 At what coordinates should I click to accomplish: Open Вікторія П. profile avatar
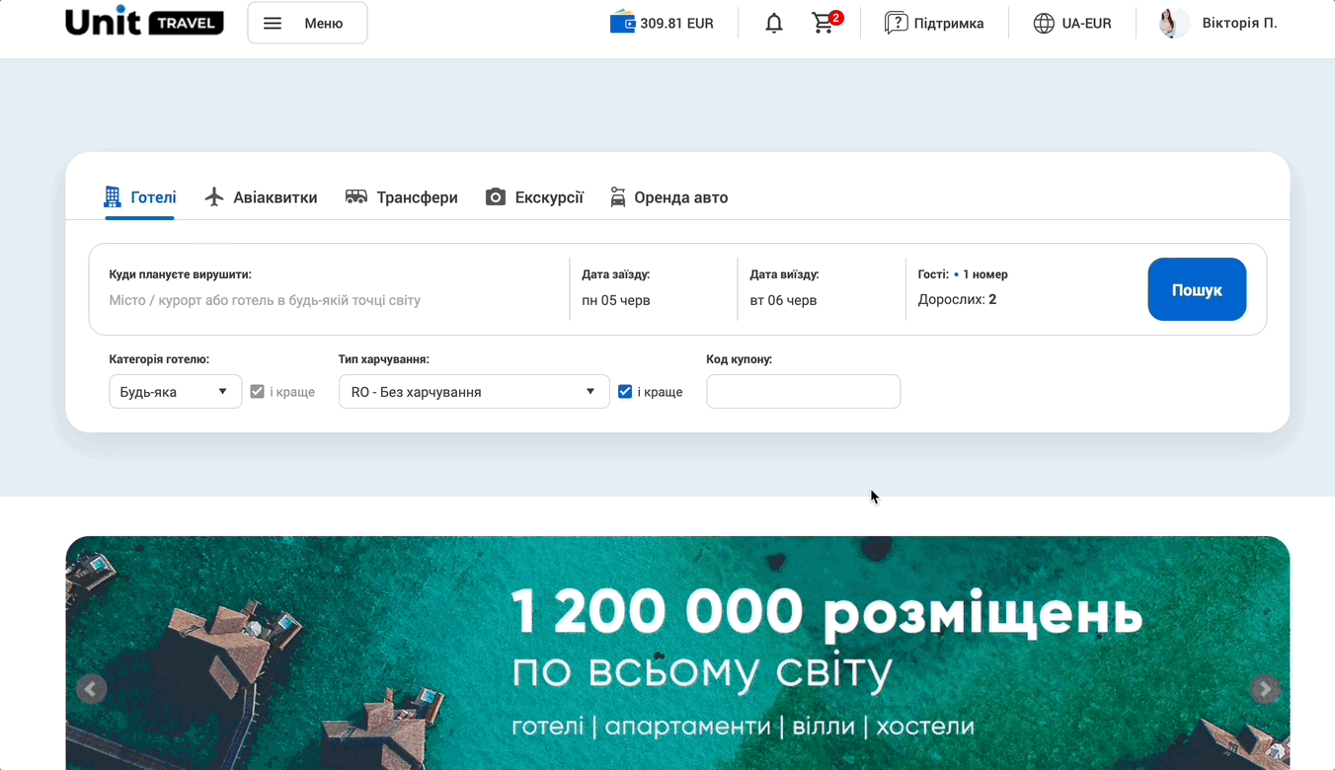tap(1174, 23)
